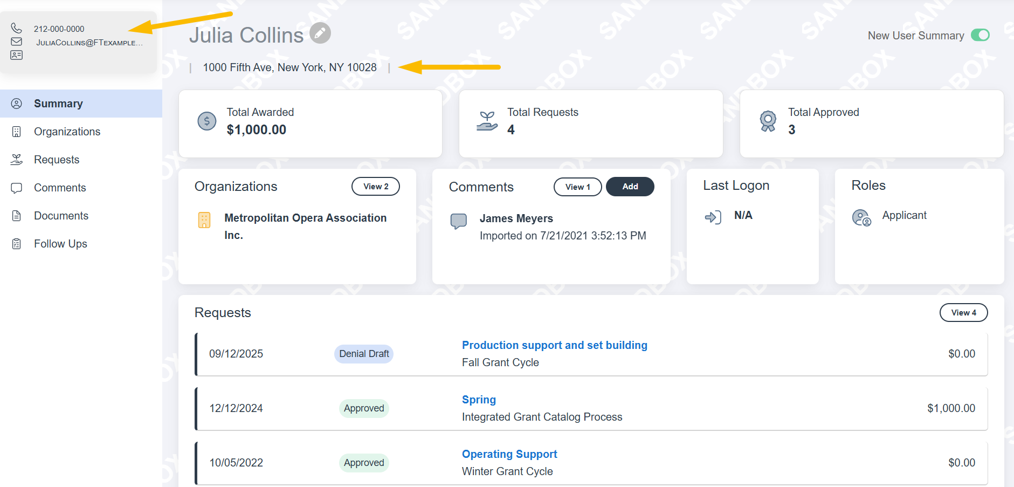Click the login arrow icon under Last Logon
This screenshot has height=487, width=1014.
[x=713, y=217]
